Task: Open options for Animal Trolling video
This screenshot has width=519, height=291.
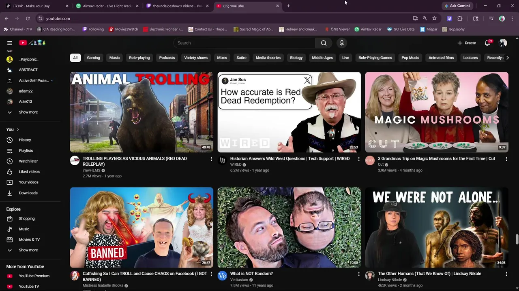Action: (211, 159)
